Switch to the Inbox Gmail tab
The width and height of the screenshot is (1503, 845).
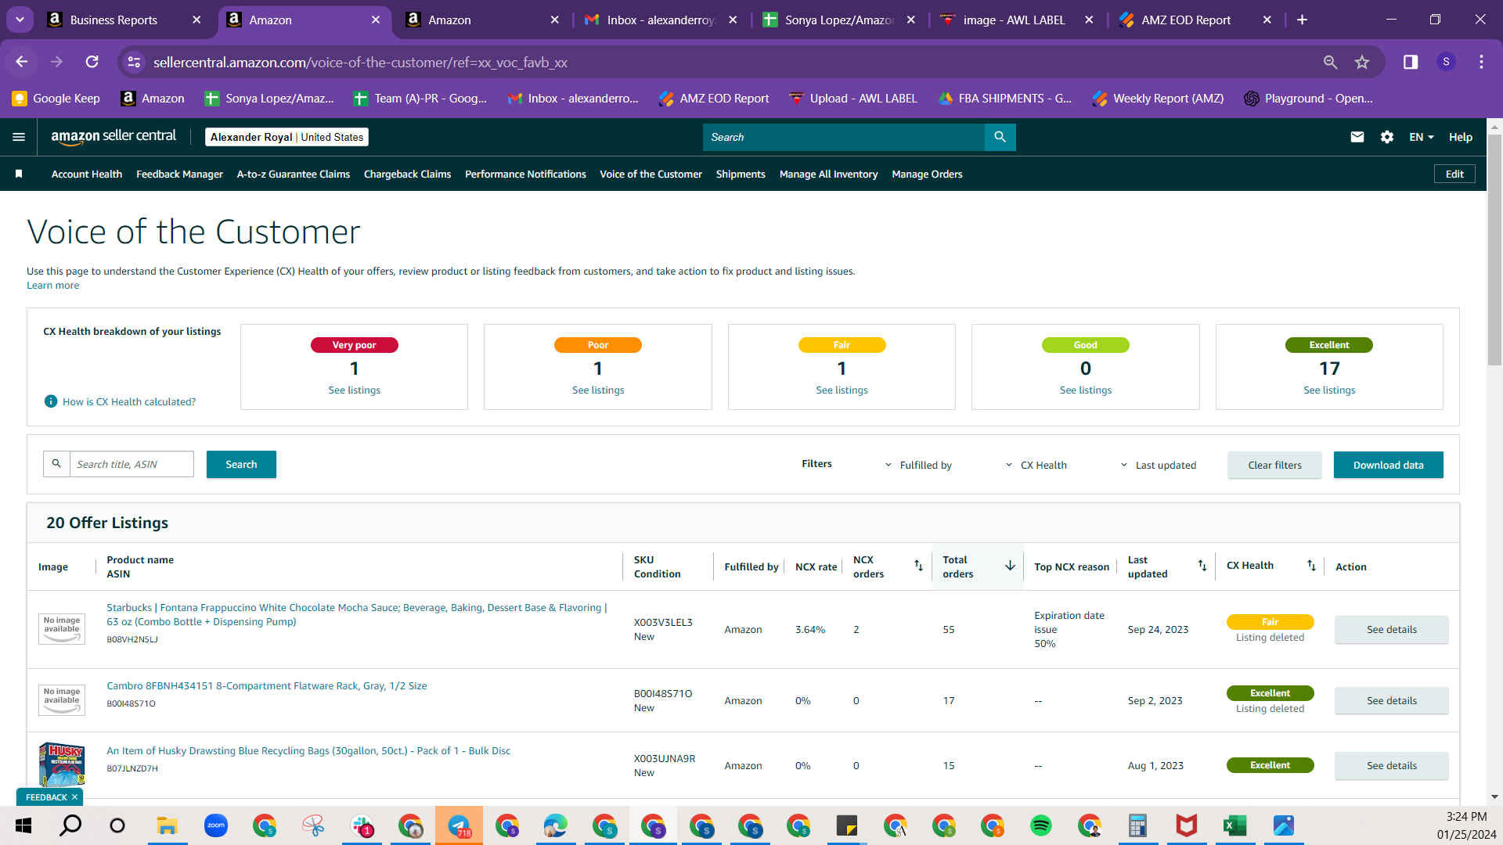(661, 20)
